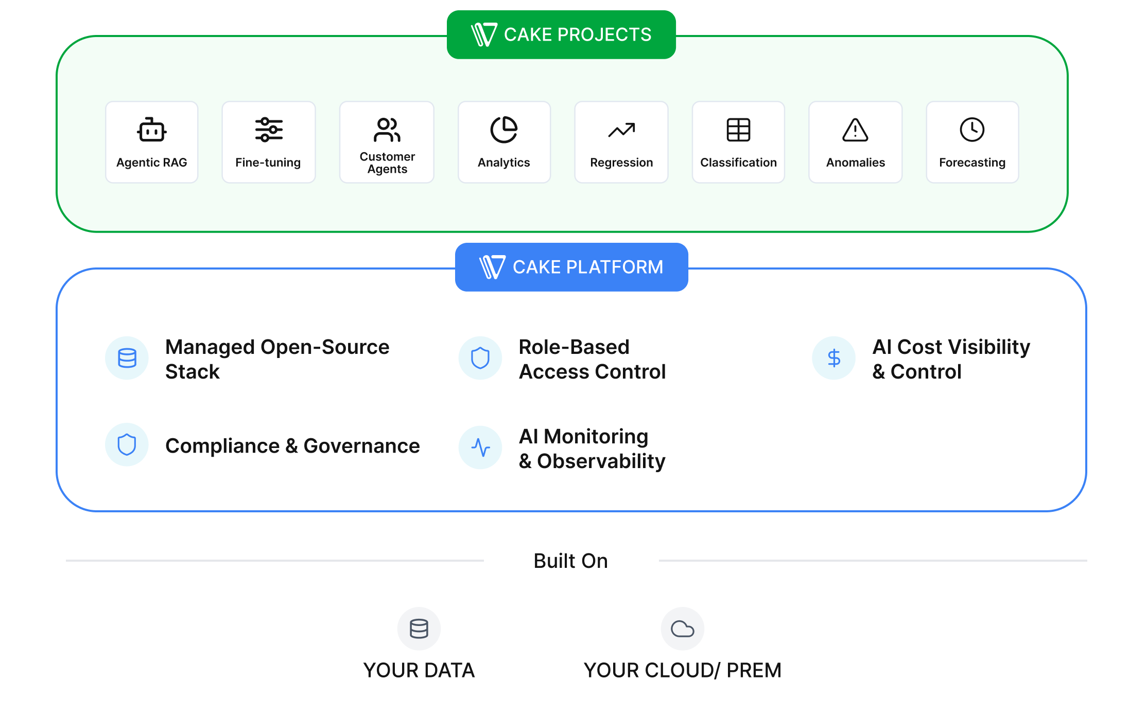Click the Anomalies warning triangle icon

pos(855,130)
